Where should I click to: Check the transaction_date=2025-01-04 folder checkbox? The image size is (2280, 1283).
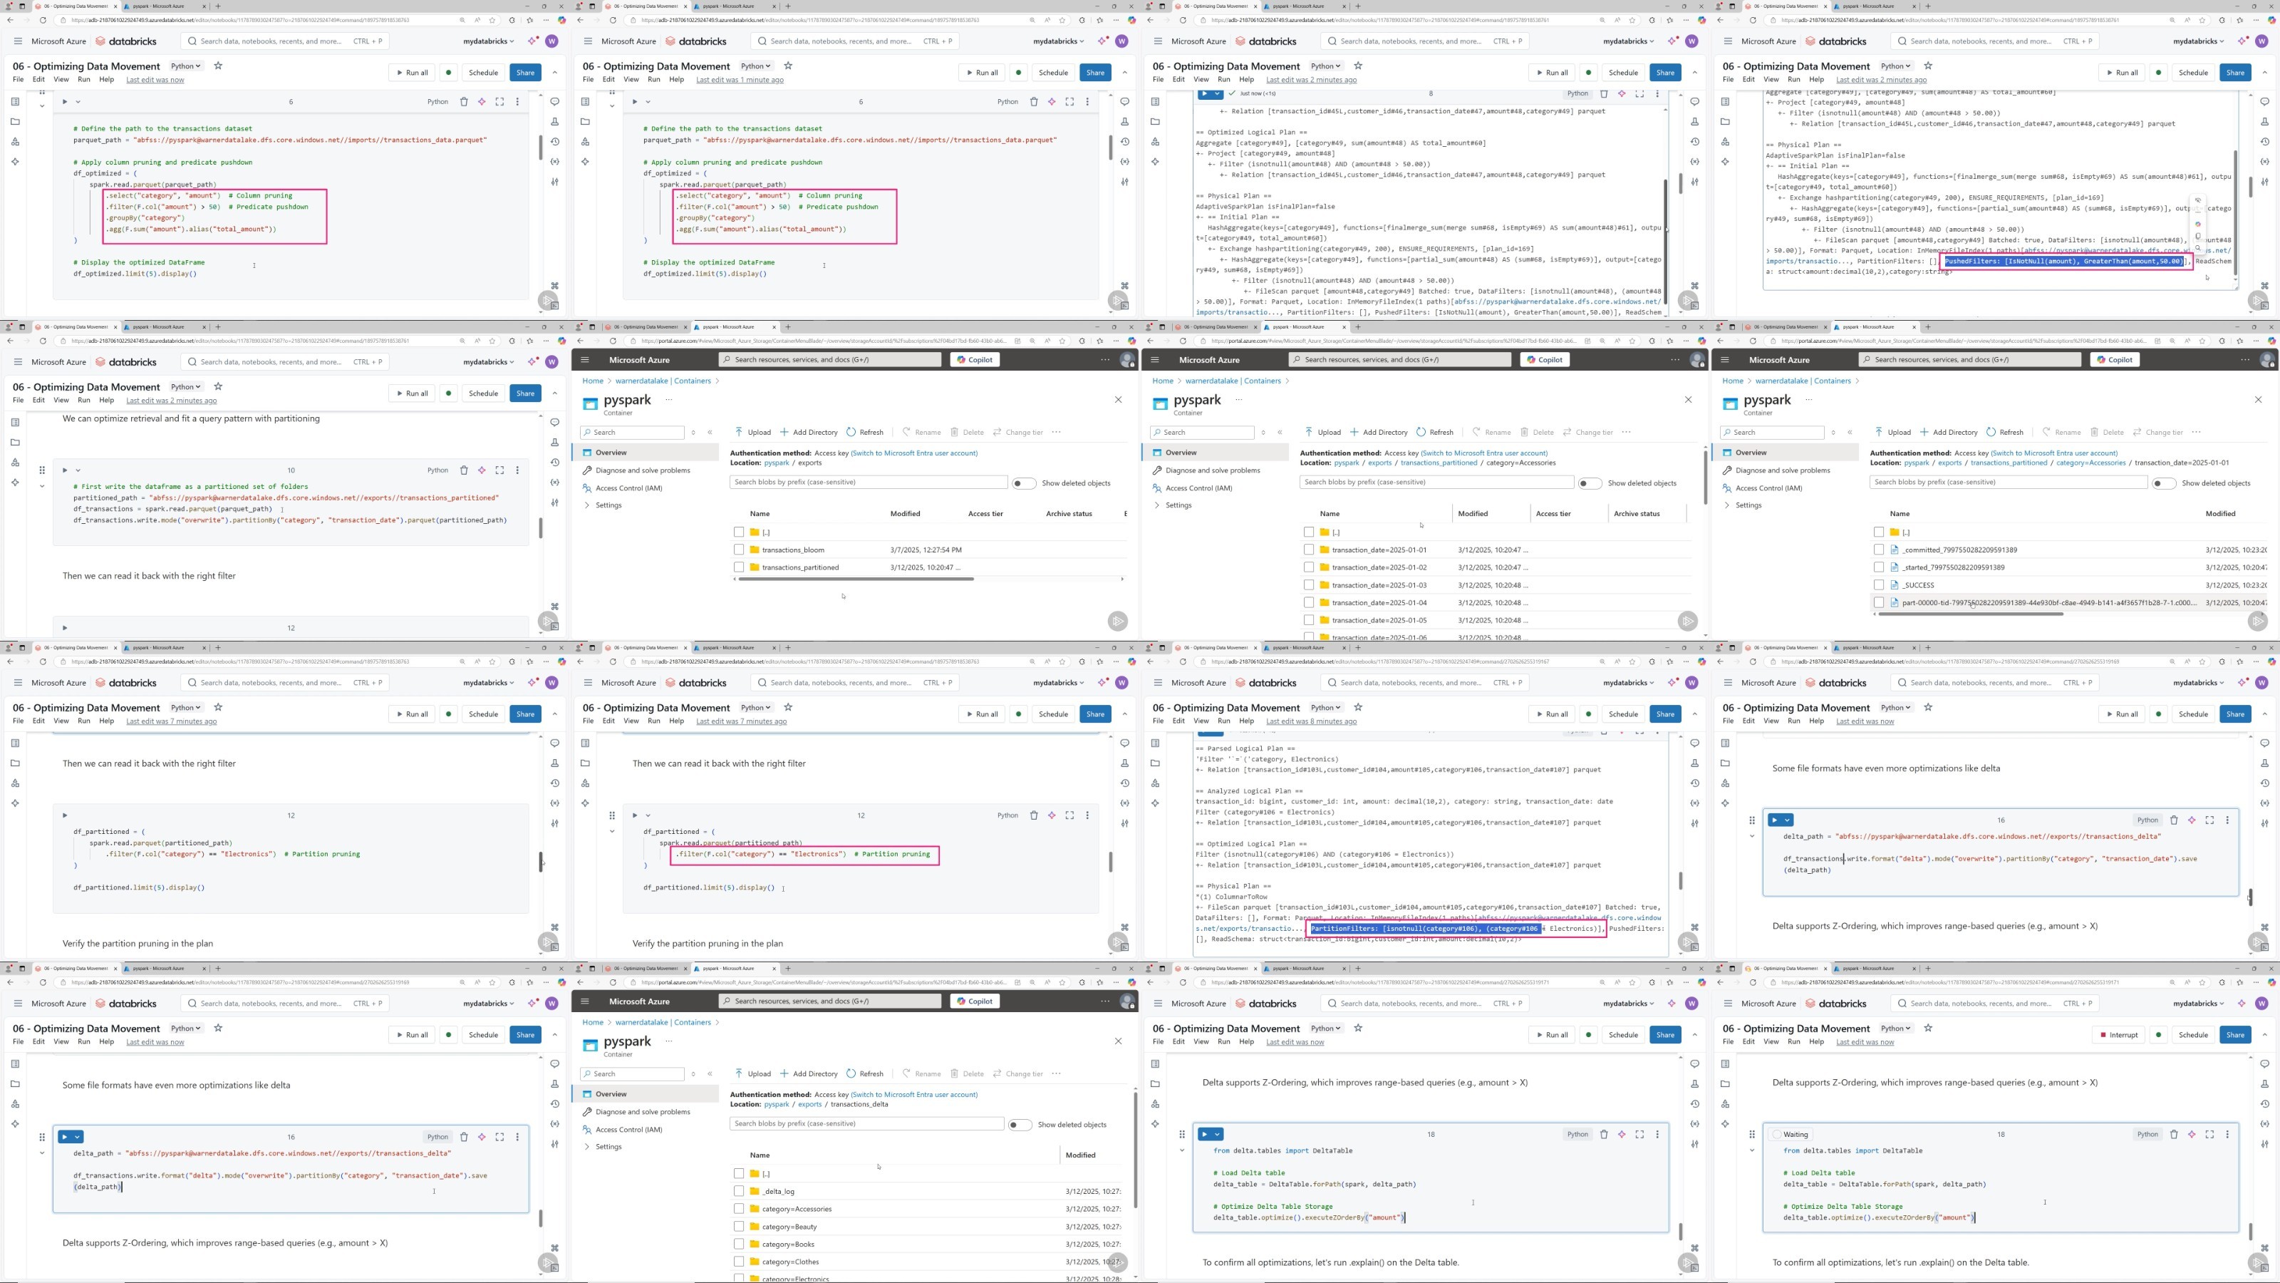click(1309, 603)
